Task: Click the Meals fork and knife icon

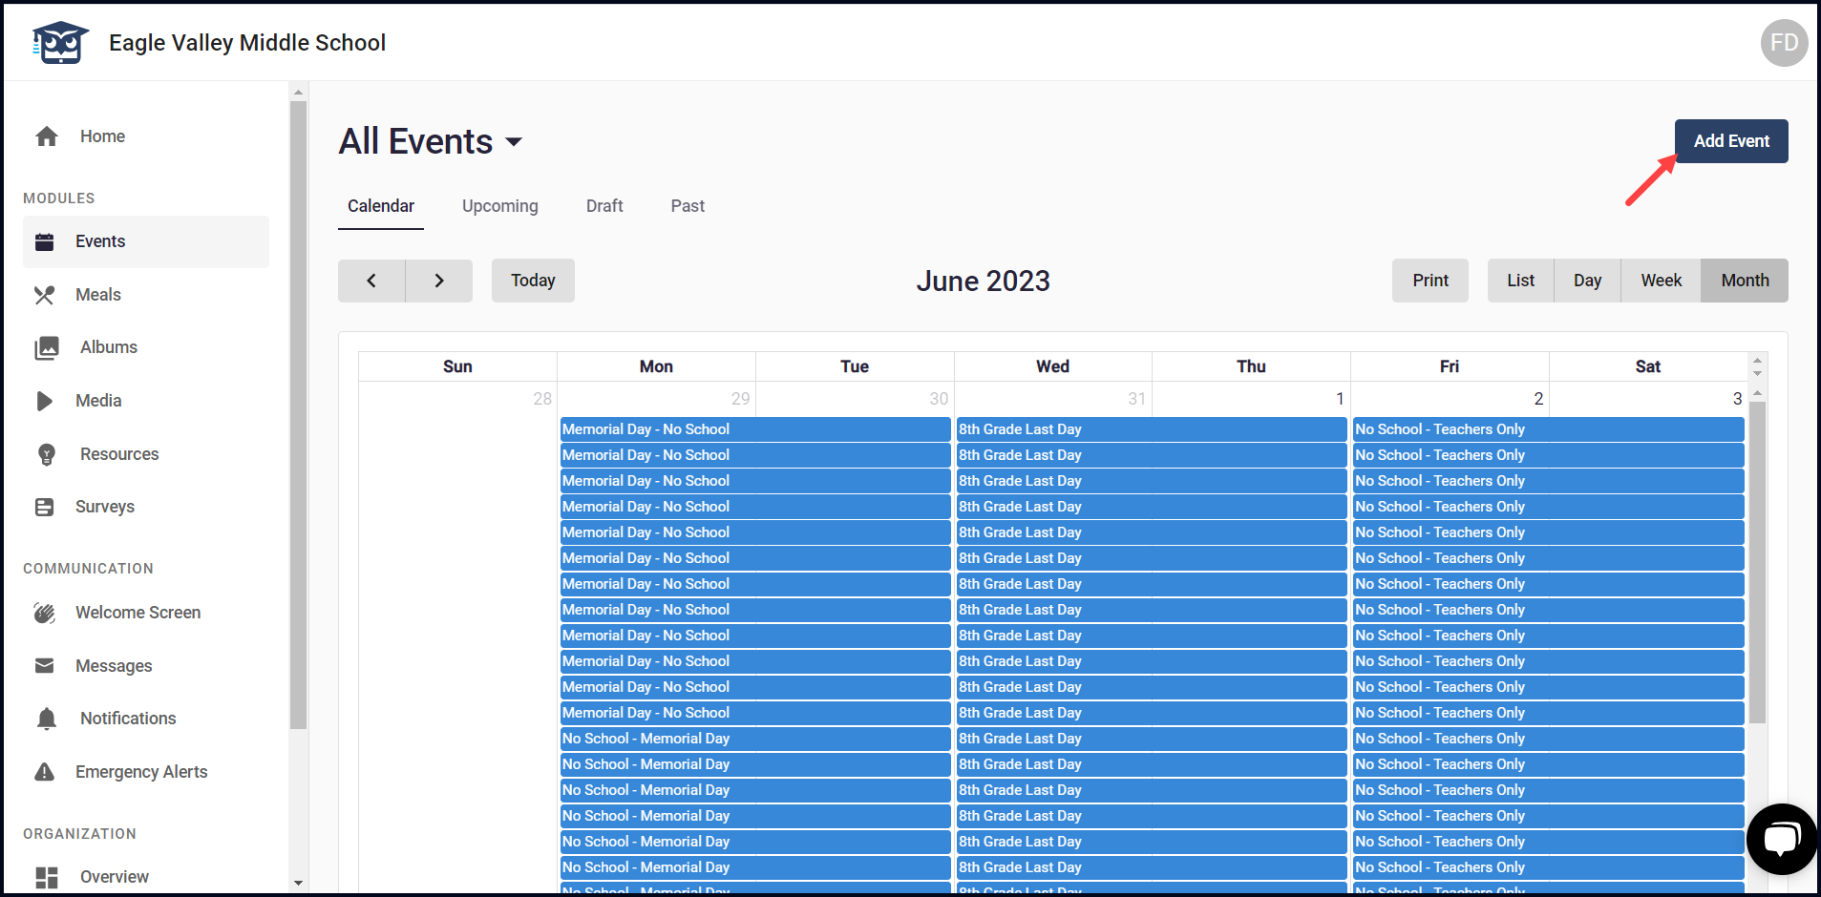Action: pyautogui.click(x=45, y=295)
